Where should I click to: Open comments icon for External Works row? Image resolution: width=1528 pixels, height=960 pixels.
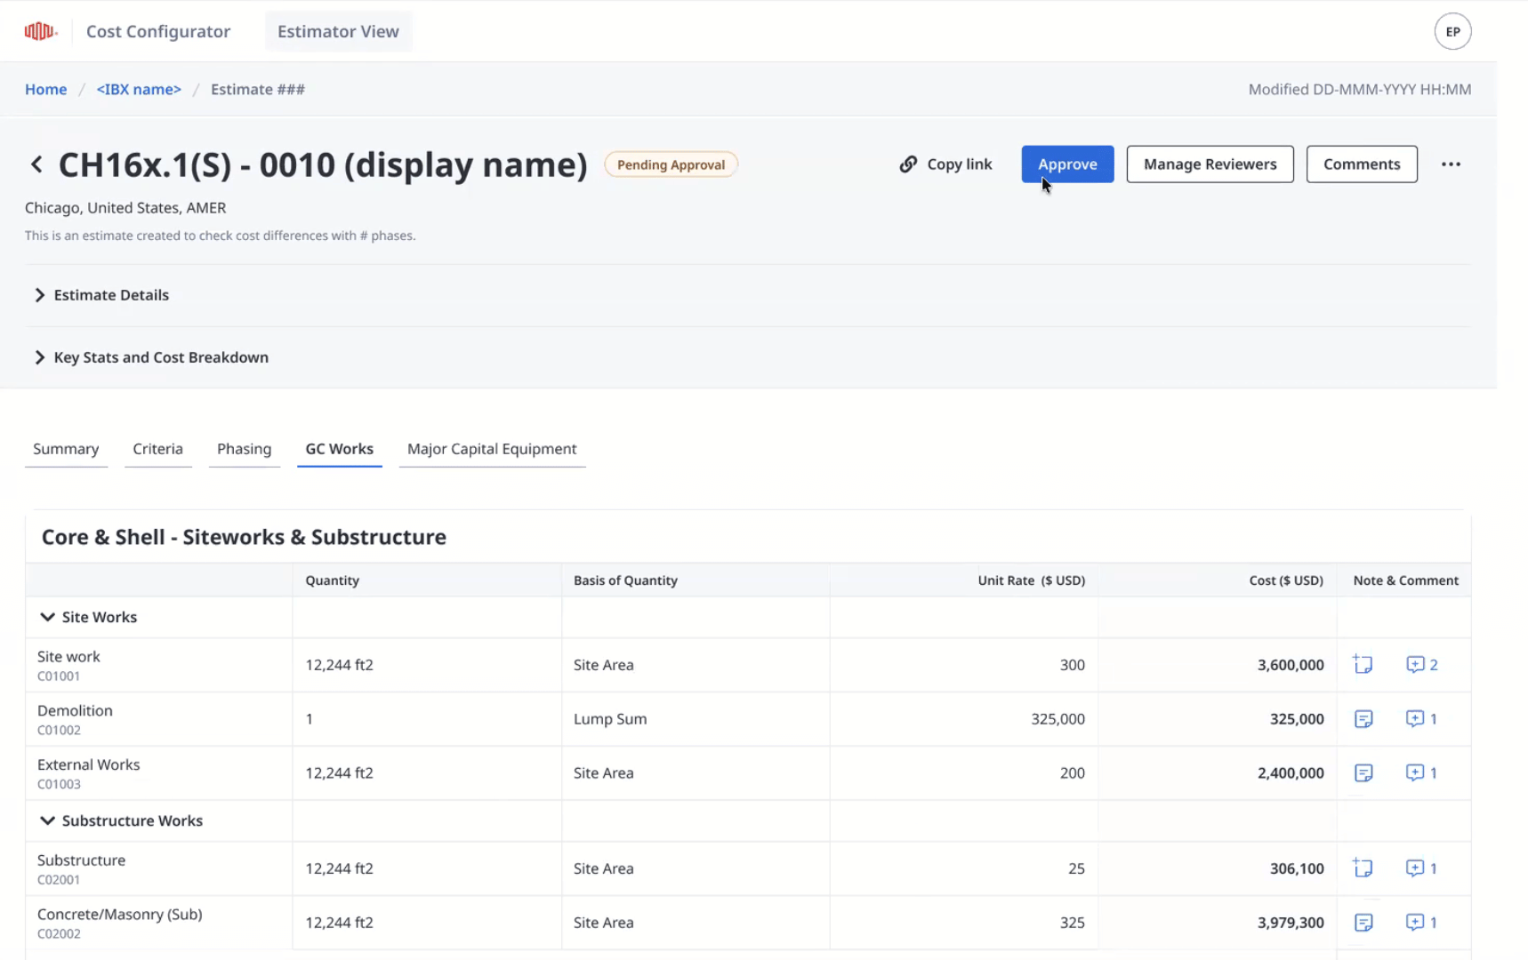(x=1421, y=772)
